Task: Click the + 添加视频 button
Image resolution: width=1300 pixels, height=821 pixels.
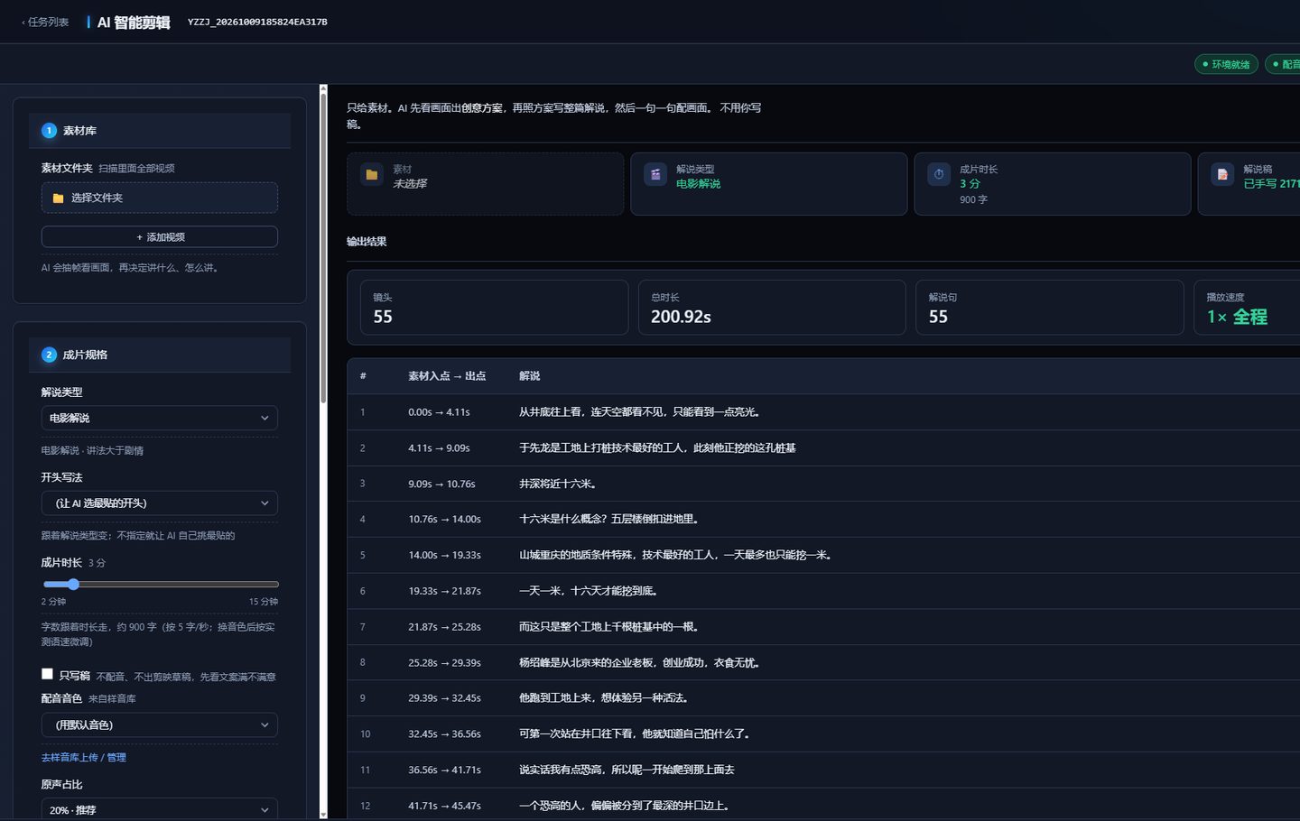Action: 160,236
